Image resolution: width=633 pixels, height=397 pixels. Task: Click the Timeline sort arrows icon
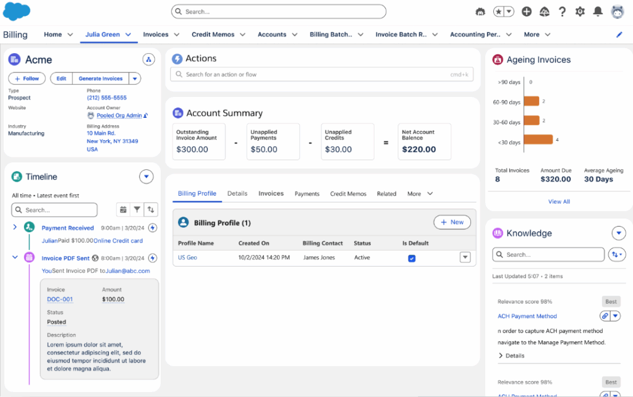pyautogui.click(x=150, y=210)
